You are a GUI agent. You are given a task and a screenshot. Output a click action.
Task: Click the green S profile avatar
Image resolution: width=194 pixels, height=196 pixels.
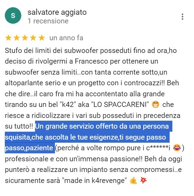[13, 15]
